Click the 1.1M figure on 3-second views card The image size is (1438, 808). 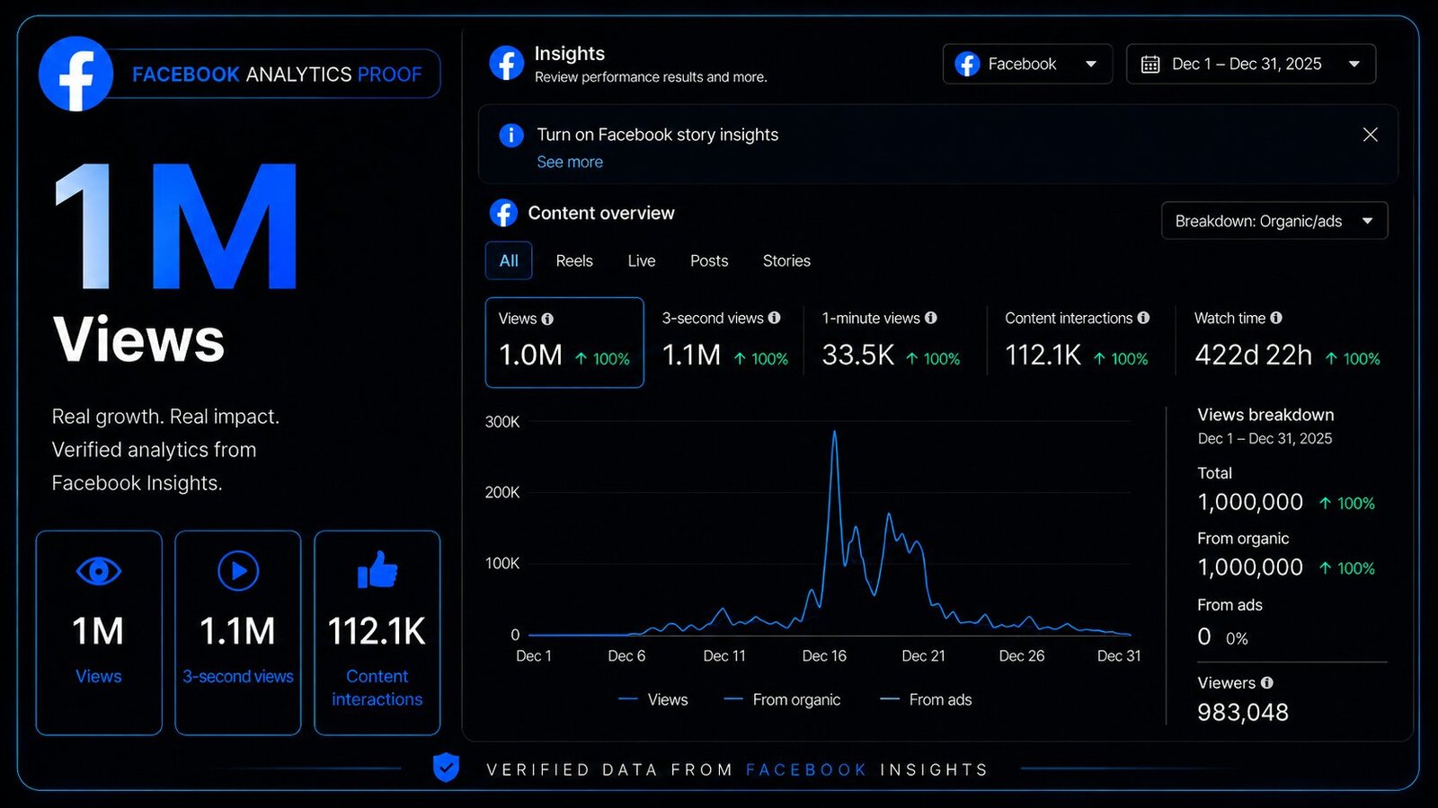coord(237,631)
